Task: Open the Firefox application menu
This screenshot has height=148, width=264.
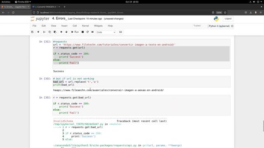Action: 261,13
